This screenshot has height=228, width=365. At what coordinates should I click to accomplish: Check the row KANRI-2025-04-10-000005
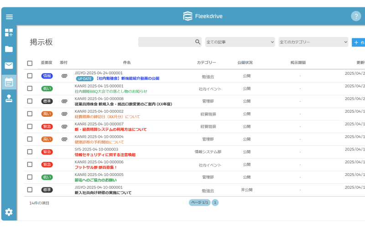coord(30,177)
